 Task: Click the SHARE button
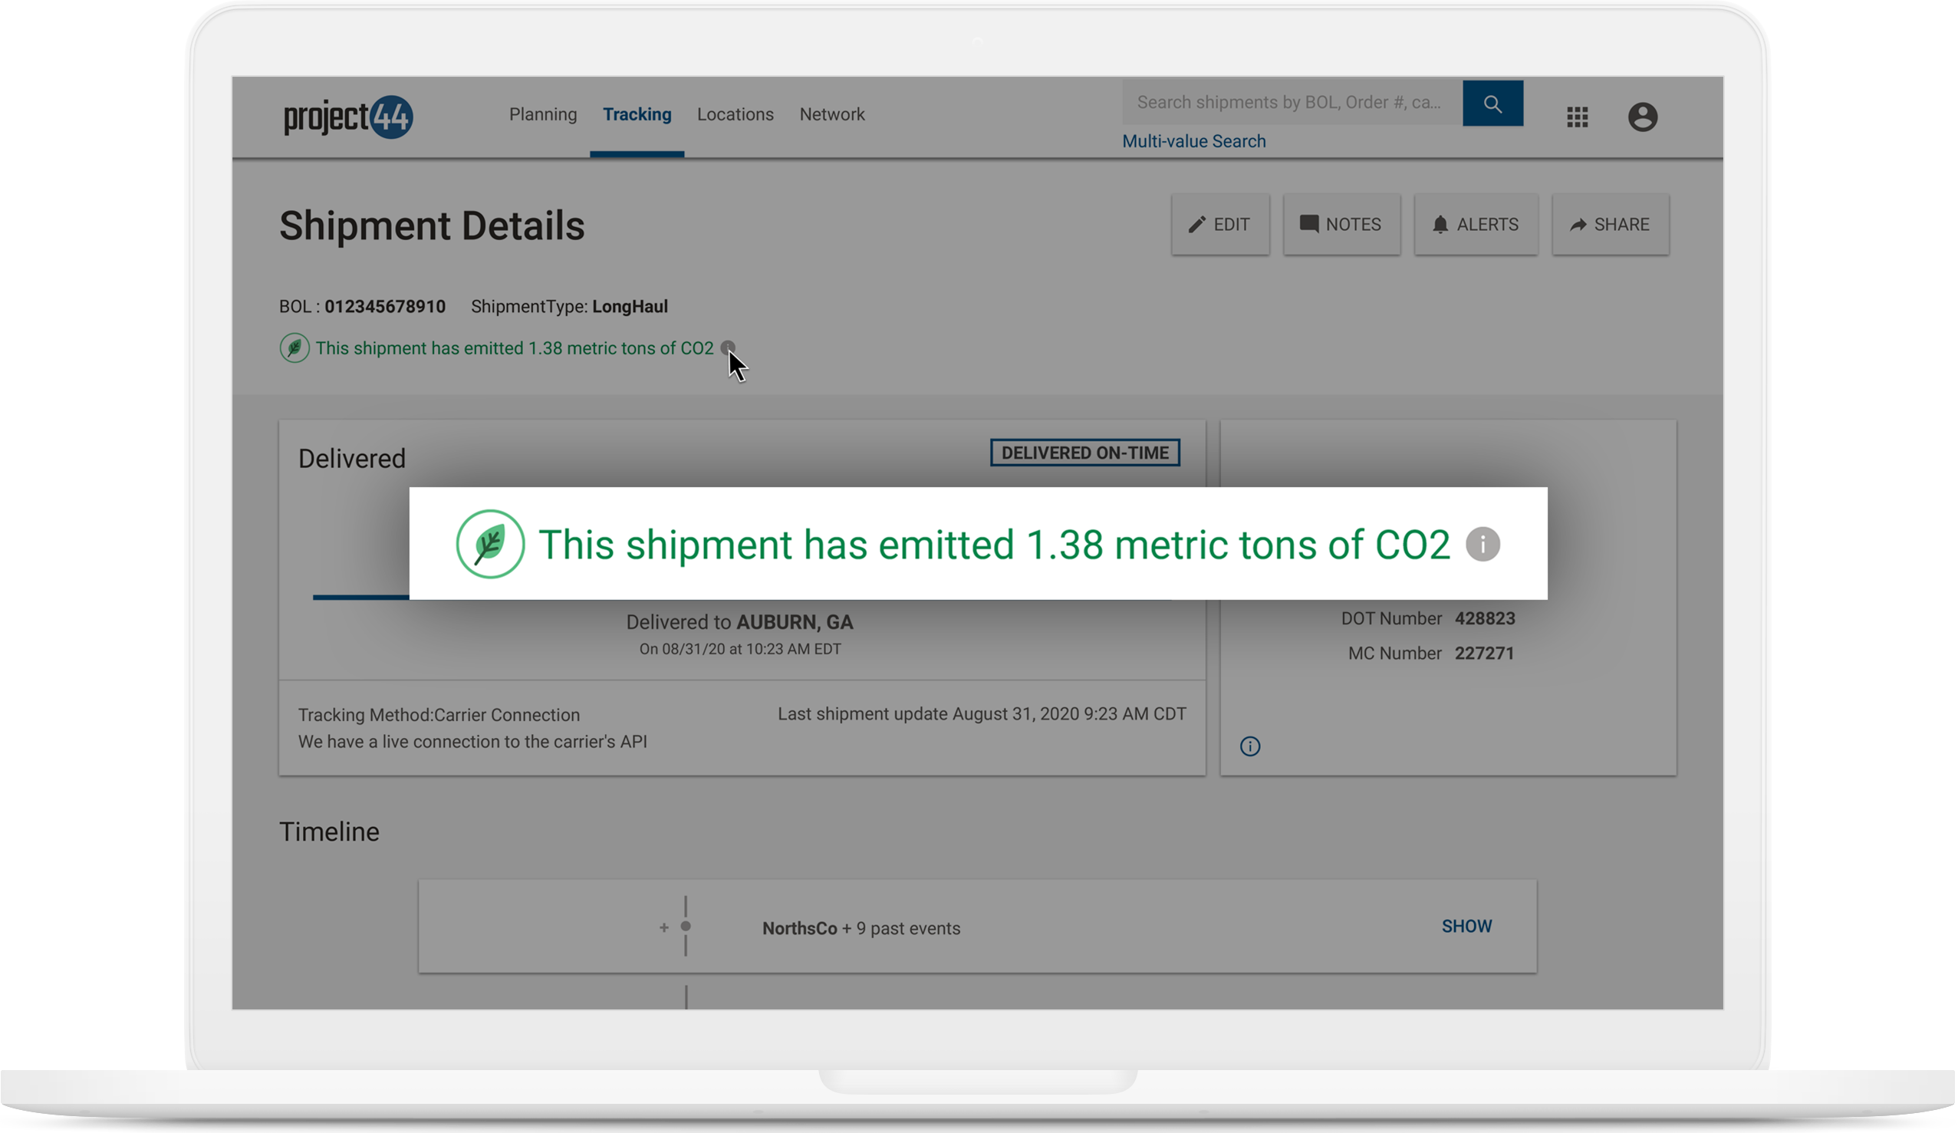point(1610,225)
